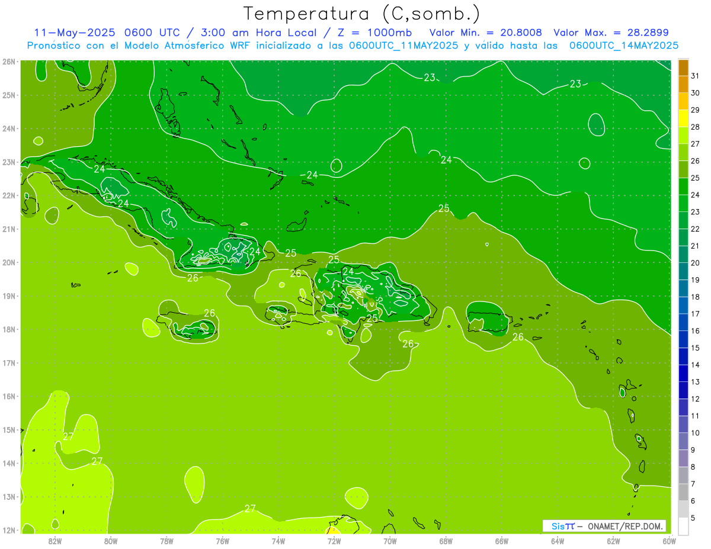Screen dimensions: 711x549
Task: Click the white bottom swatch below 5
Action: 683,526
